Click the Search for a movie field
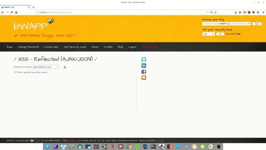Viewport: 266px width, 150px height. click(45, 67)
